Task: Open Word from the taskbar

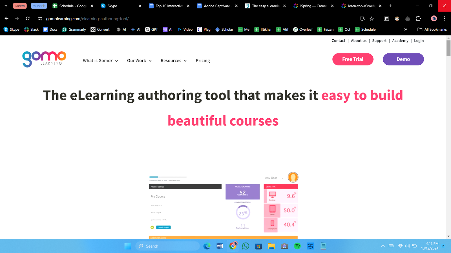Action: coord(220,246)
